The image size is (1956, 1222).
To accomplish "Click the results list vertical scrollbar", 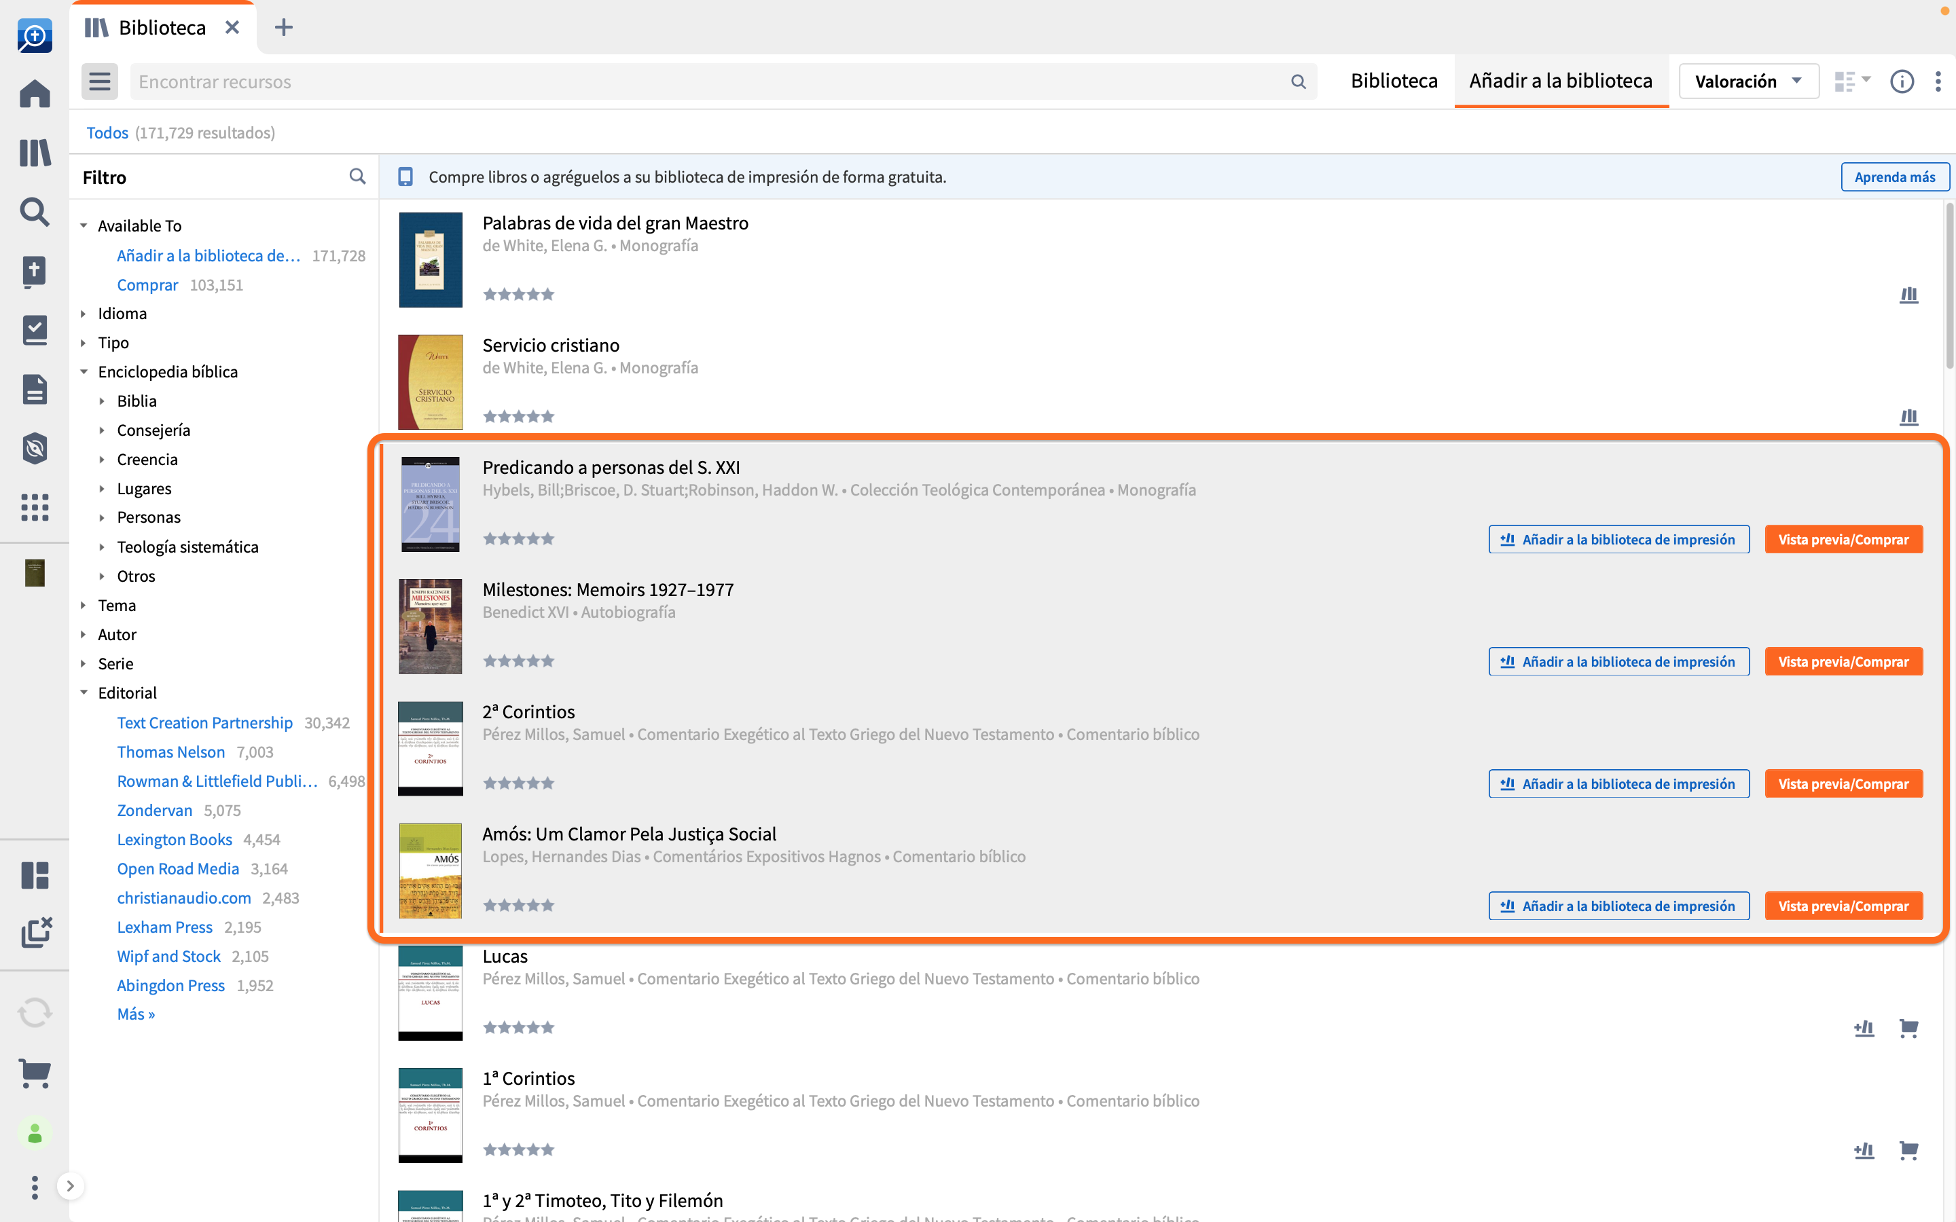I will coord(1949,287).
